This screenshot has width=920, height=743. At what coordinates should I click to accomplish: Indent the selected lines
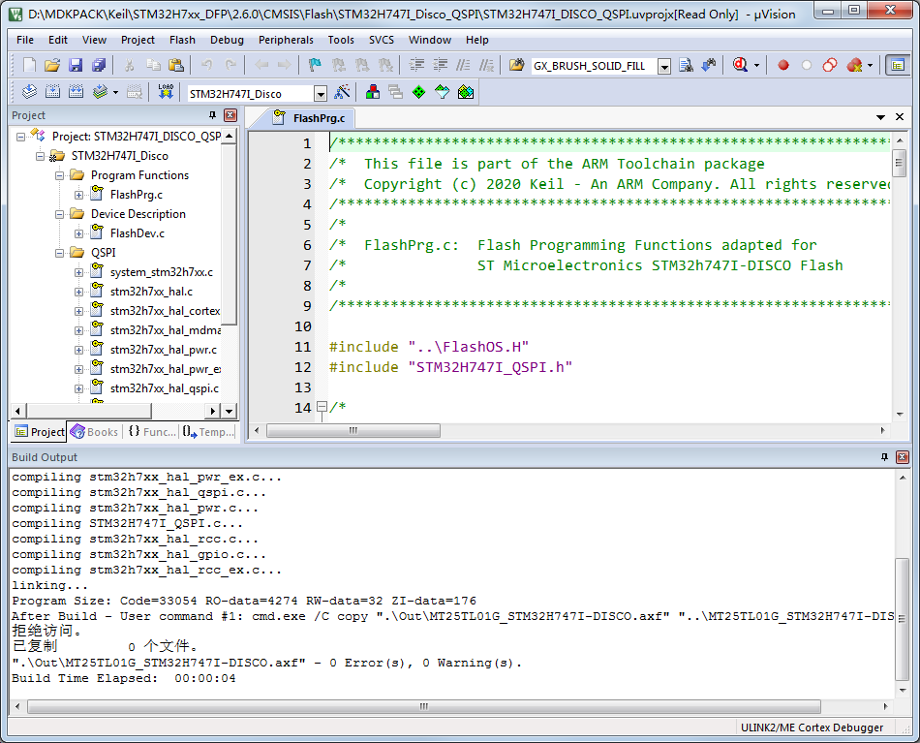click(416, 65)
